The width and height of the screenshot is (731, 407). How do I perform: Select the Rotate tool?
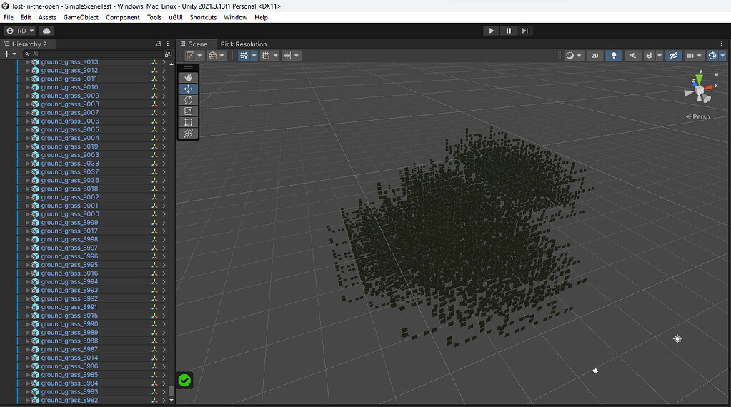coord(189,100)
